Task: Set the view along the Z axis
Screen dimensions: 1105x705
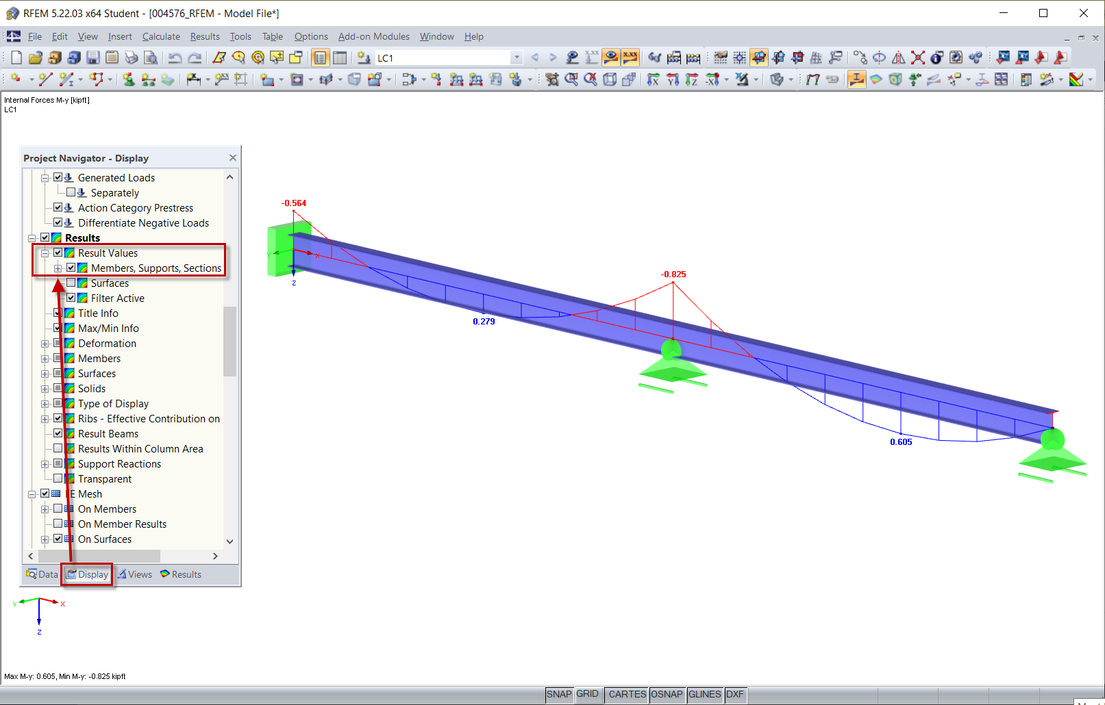Action: pos(692,79)
